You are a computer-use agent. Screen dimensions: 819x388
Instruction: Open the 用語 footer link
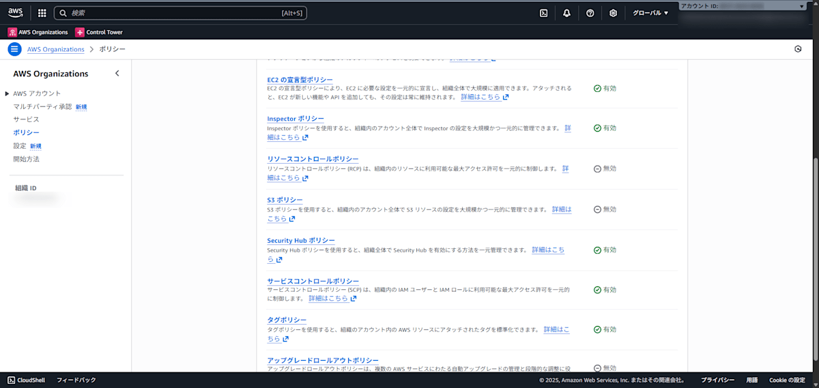[751, 380]
